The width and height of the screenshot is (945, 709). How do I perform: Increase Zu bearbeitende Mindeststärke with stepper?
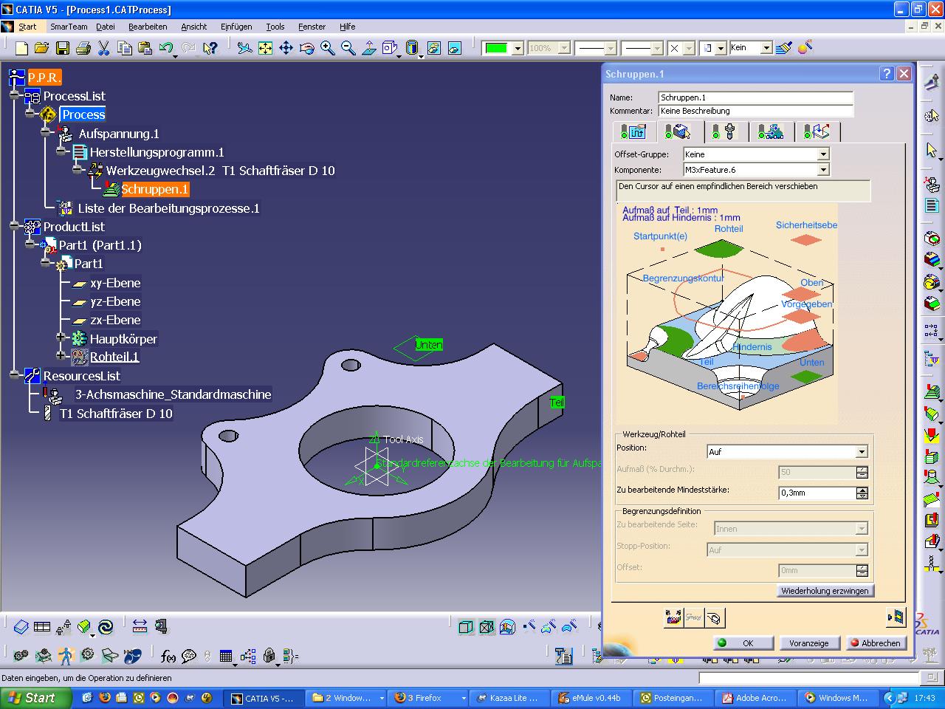(862, 490)
